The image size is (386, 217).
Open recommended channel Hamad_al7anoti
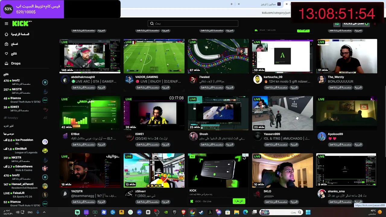pos(26,186)
